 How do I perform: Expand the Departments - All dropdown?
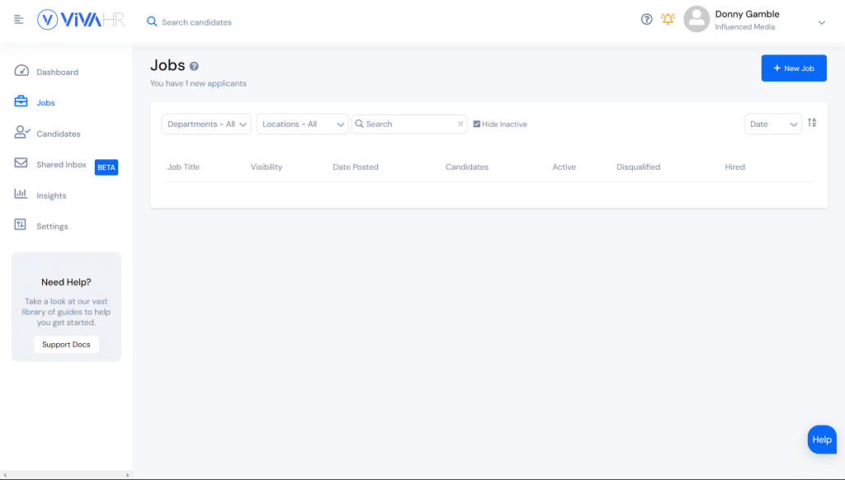[206, 125]
